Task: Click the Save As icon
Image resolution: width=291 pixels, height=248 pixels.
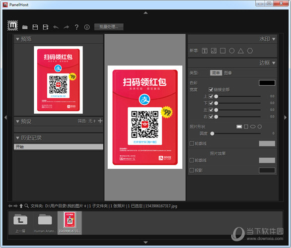Action: coord(46,27)
